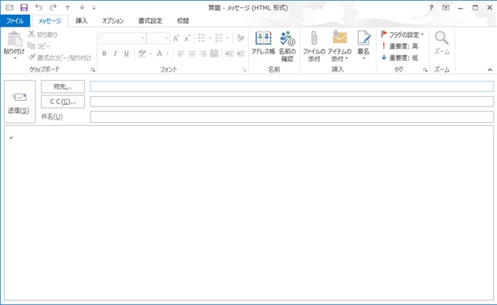This screenshot has width=497, height=305.
Task: Click the shrink font icon
Action: 187,38
